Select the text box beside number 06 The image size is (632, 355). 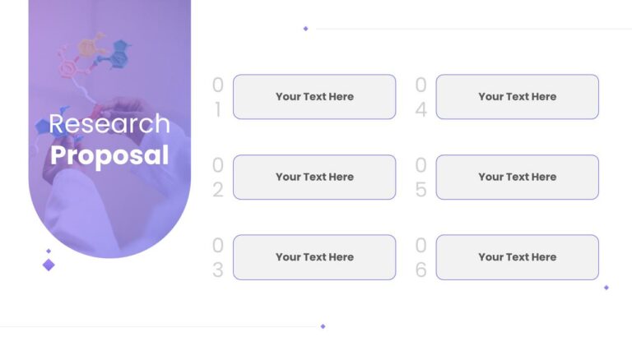[518, 257]
